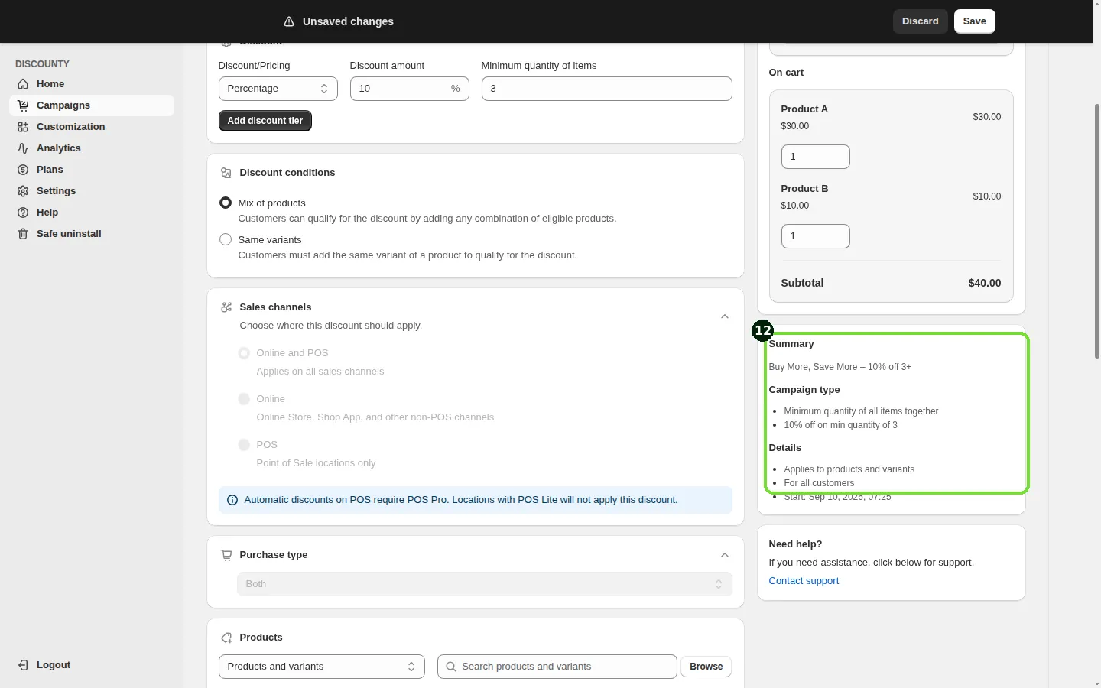1101x688 pixels.
Task: Open the Plans sidebar item
Action: pos(92,170)
